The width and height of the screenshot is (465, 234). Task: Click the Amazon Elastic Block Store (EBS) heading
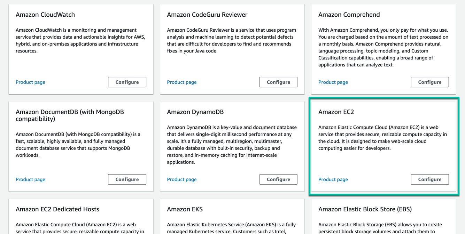365,209
